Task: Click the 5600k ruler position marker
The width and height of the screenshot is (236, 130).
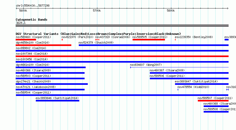Action: pyautogui.click(x=23, y=11)
